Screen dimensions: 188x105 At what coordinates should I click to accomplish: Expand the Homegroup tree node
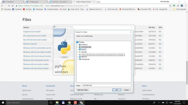(x=78, y=59)
